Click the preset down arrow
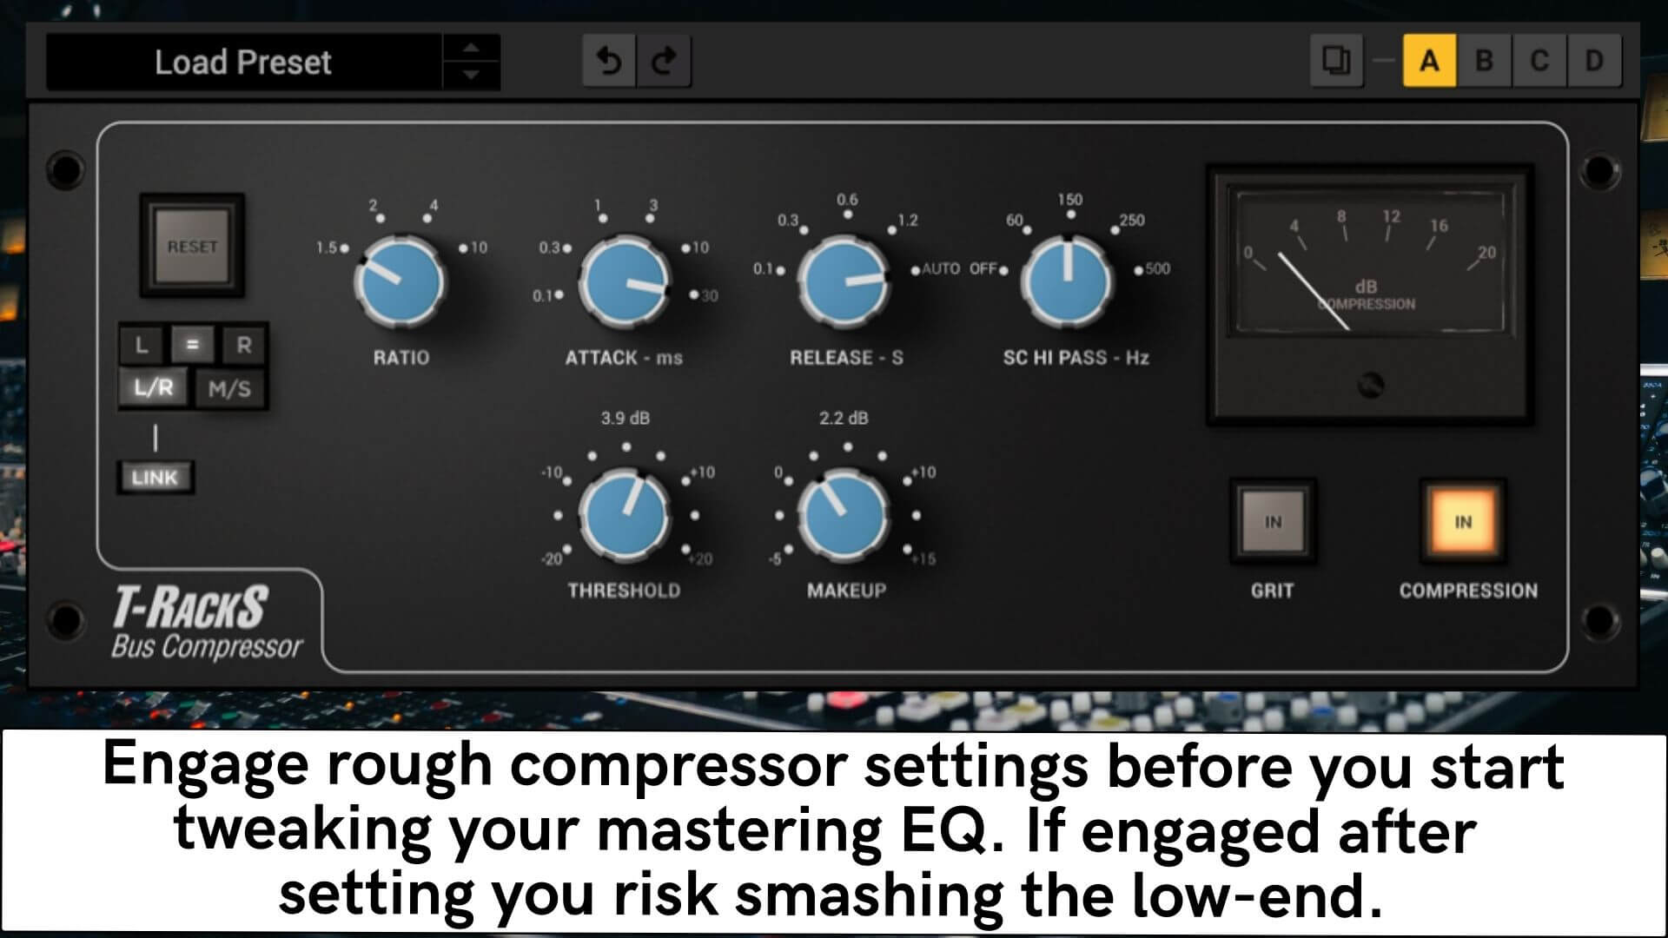Viewport: 1668px width, 938px height. coord(471,76)
